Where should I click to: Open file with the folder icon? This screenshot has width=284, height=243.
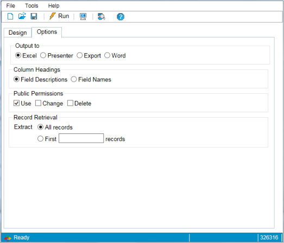pyautogui.click(x=22, y=16)
